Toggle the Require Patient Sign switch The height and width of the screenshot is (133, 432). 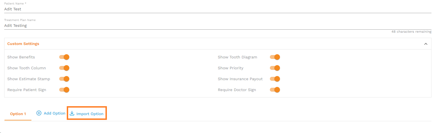64,90
